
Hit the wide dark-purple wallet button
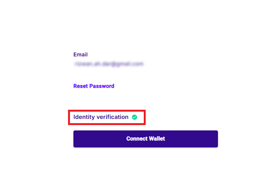(145, 138)
